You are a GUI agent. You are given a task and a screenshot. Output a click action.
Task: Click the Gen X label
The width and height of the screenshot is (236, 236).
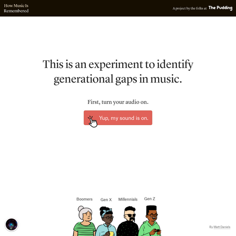pyautogui.click(x=106, y=200)
